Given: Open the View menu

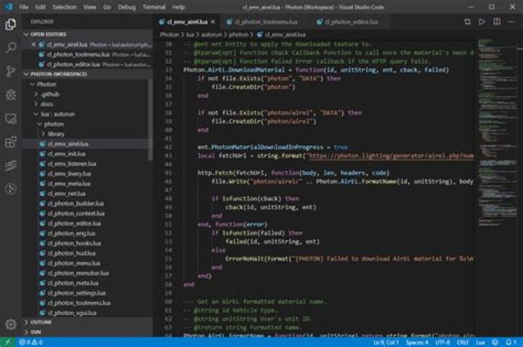Looking at the screenshot, I should pyautogui.click(x=90, y=7).
